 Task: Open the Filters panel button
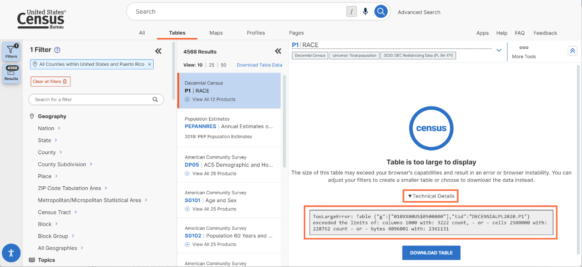11,52
